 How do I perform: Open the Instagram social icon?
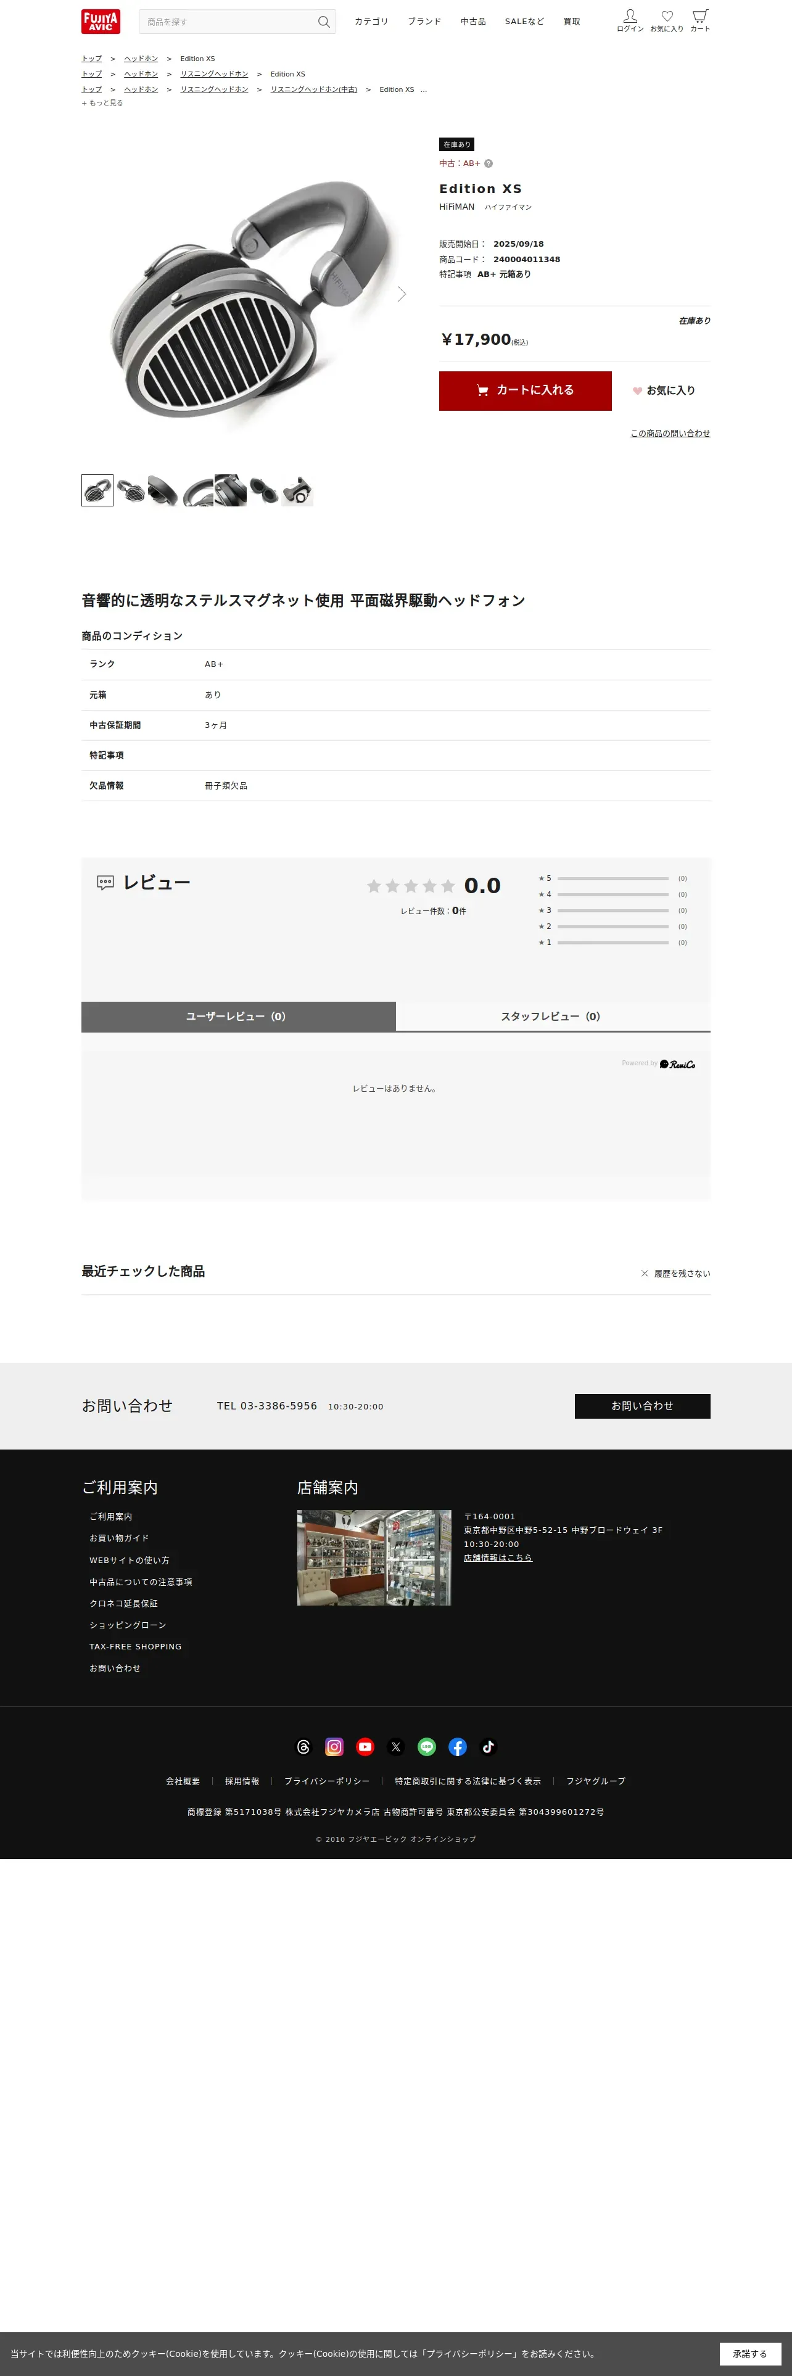[x=334, y=1747]
